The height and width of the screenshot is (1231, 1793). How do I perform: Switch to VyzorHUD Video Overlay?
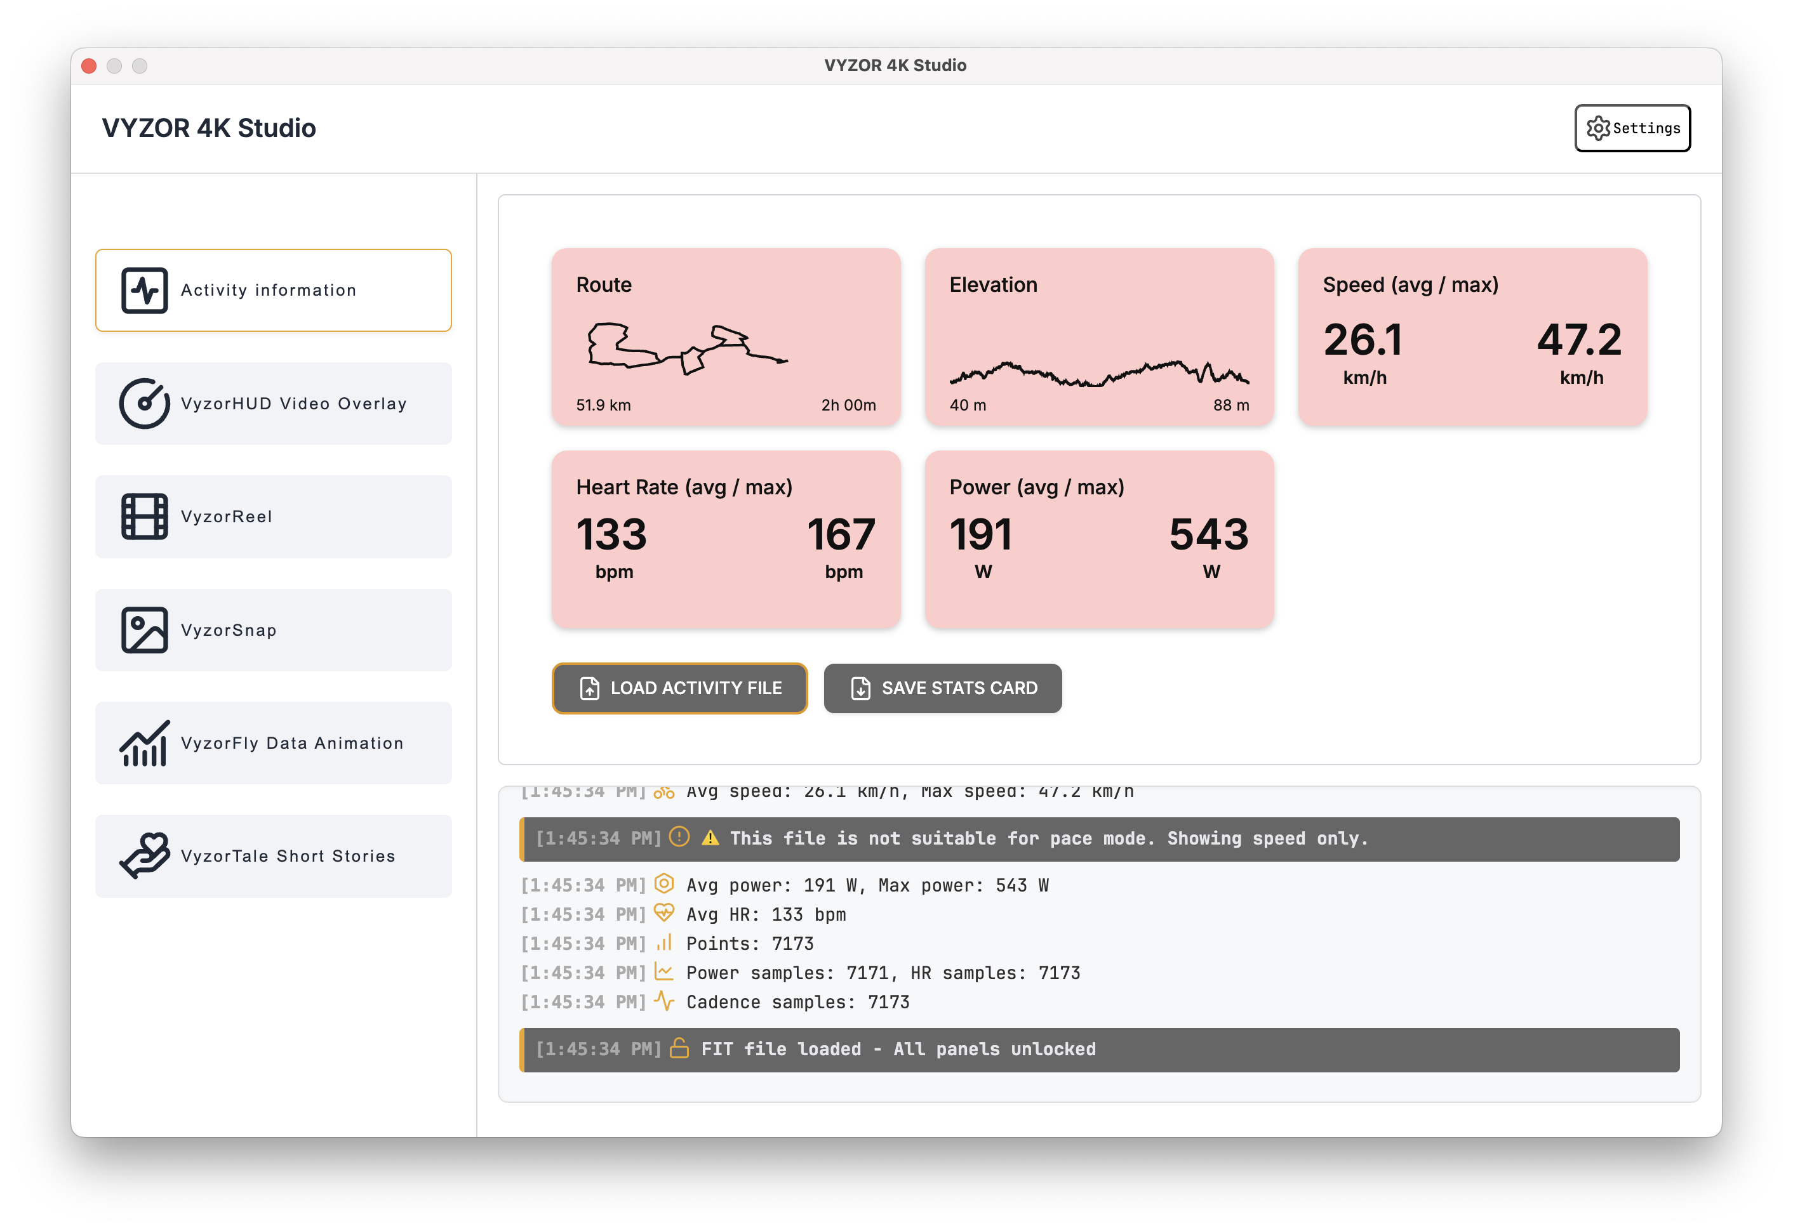tap(273, 404)
